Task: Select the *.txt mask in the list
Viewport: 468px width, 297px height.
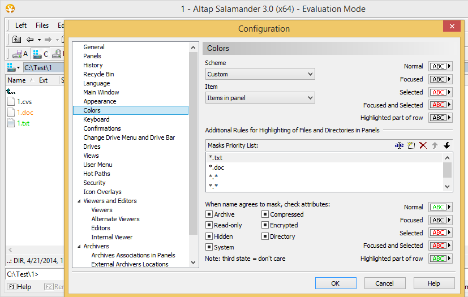Action: (x=324, y=158)
